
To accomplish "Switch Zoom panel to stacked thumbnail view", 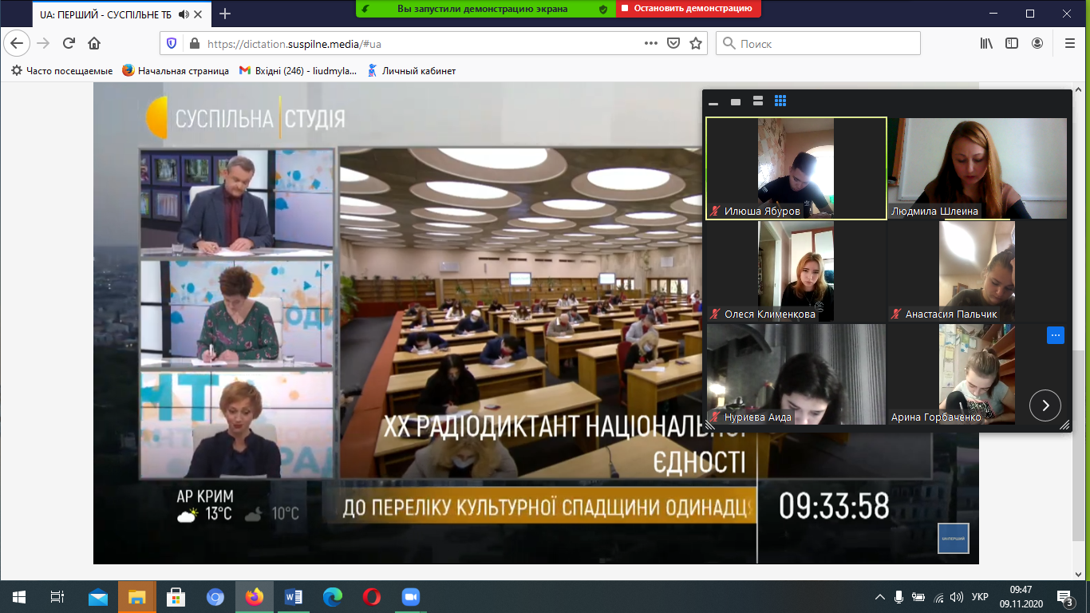I will pyautogui.click(x=758, y=101).
